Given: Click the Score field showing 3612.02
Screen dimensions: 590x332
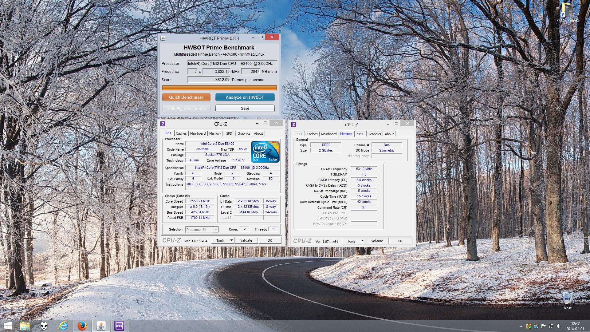Looking at the screenshot, I should [x=209, y=80].
